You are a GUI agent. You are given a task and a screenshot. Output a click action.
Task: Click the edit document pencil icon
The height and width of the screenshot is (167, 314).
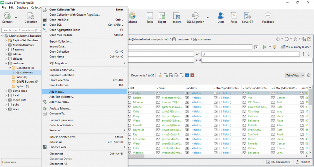(x=176, y=75)
